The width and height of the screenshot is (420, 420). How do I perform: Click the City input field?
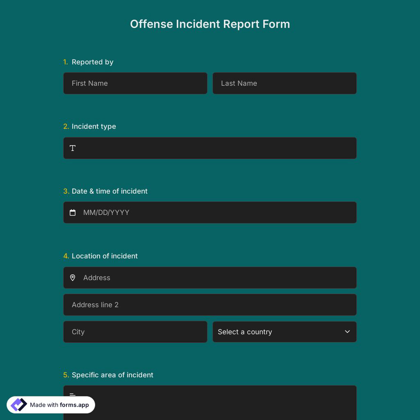pyautogui.click(x=135, y=332)
